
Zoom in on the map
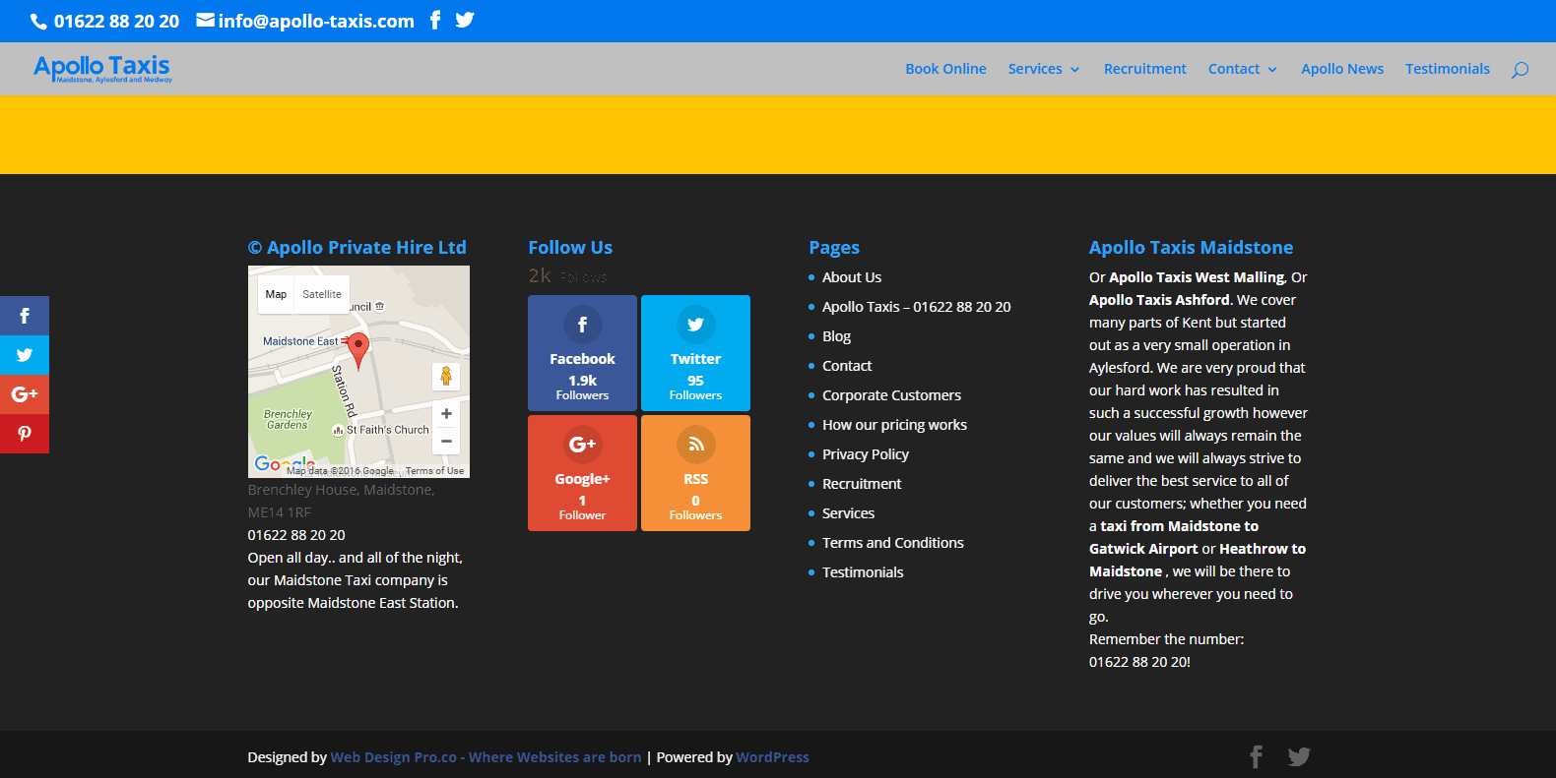[446, 414]
